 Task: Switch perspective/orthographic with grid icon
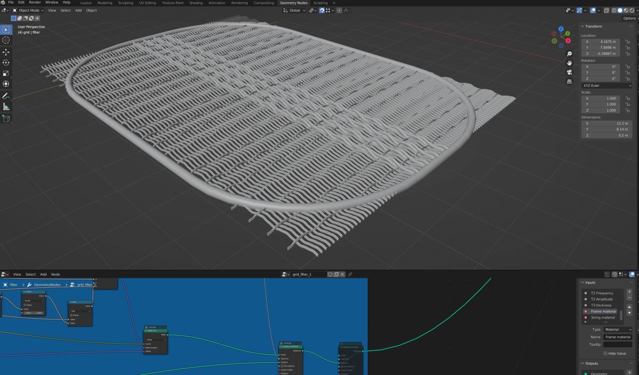569,81
